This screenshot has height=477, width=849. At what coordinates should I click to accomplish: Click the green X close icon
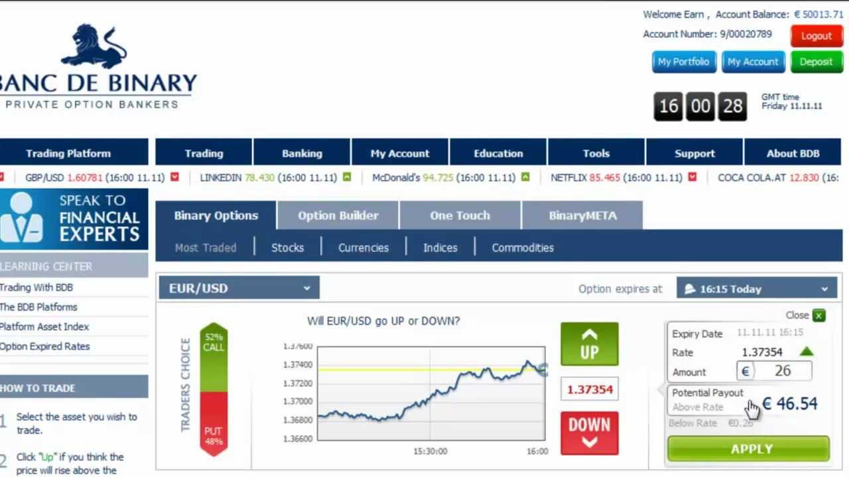pyautogui.click(x=819, y=315)
